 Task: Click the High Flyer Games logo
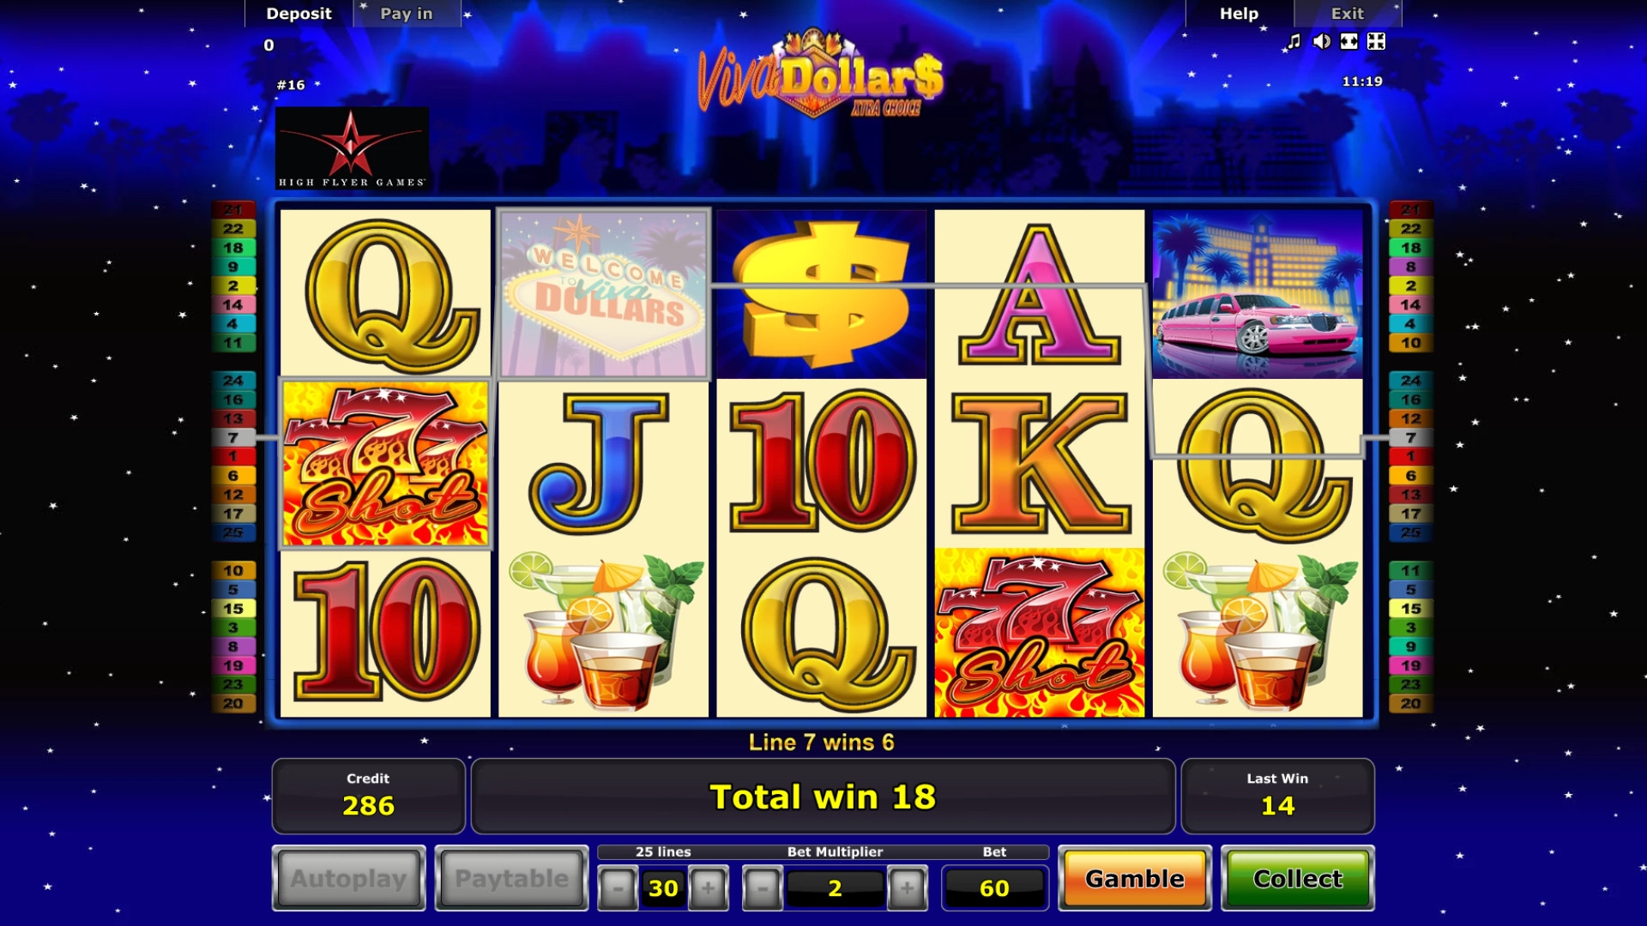[352, 147]
